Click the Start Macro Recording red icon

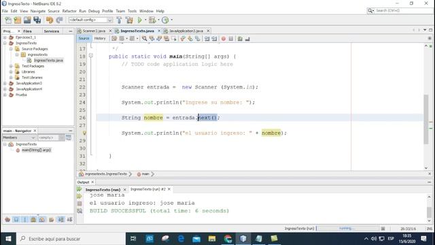coord(224,39)
